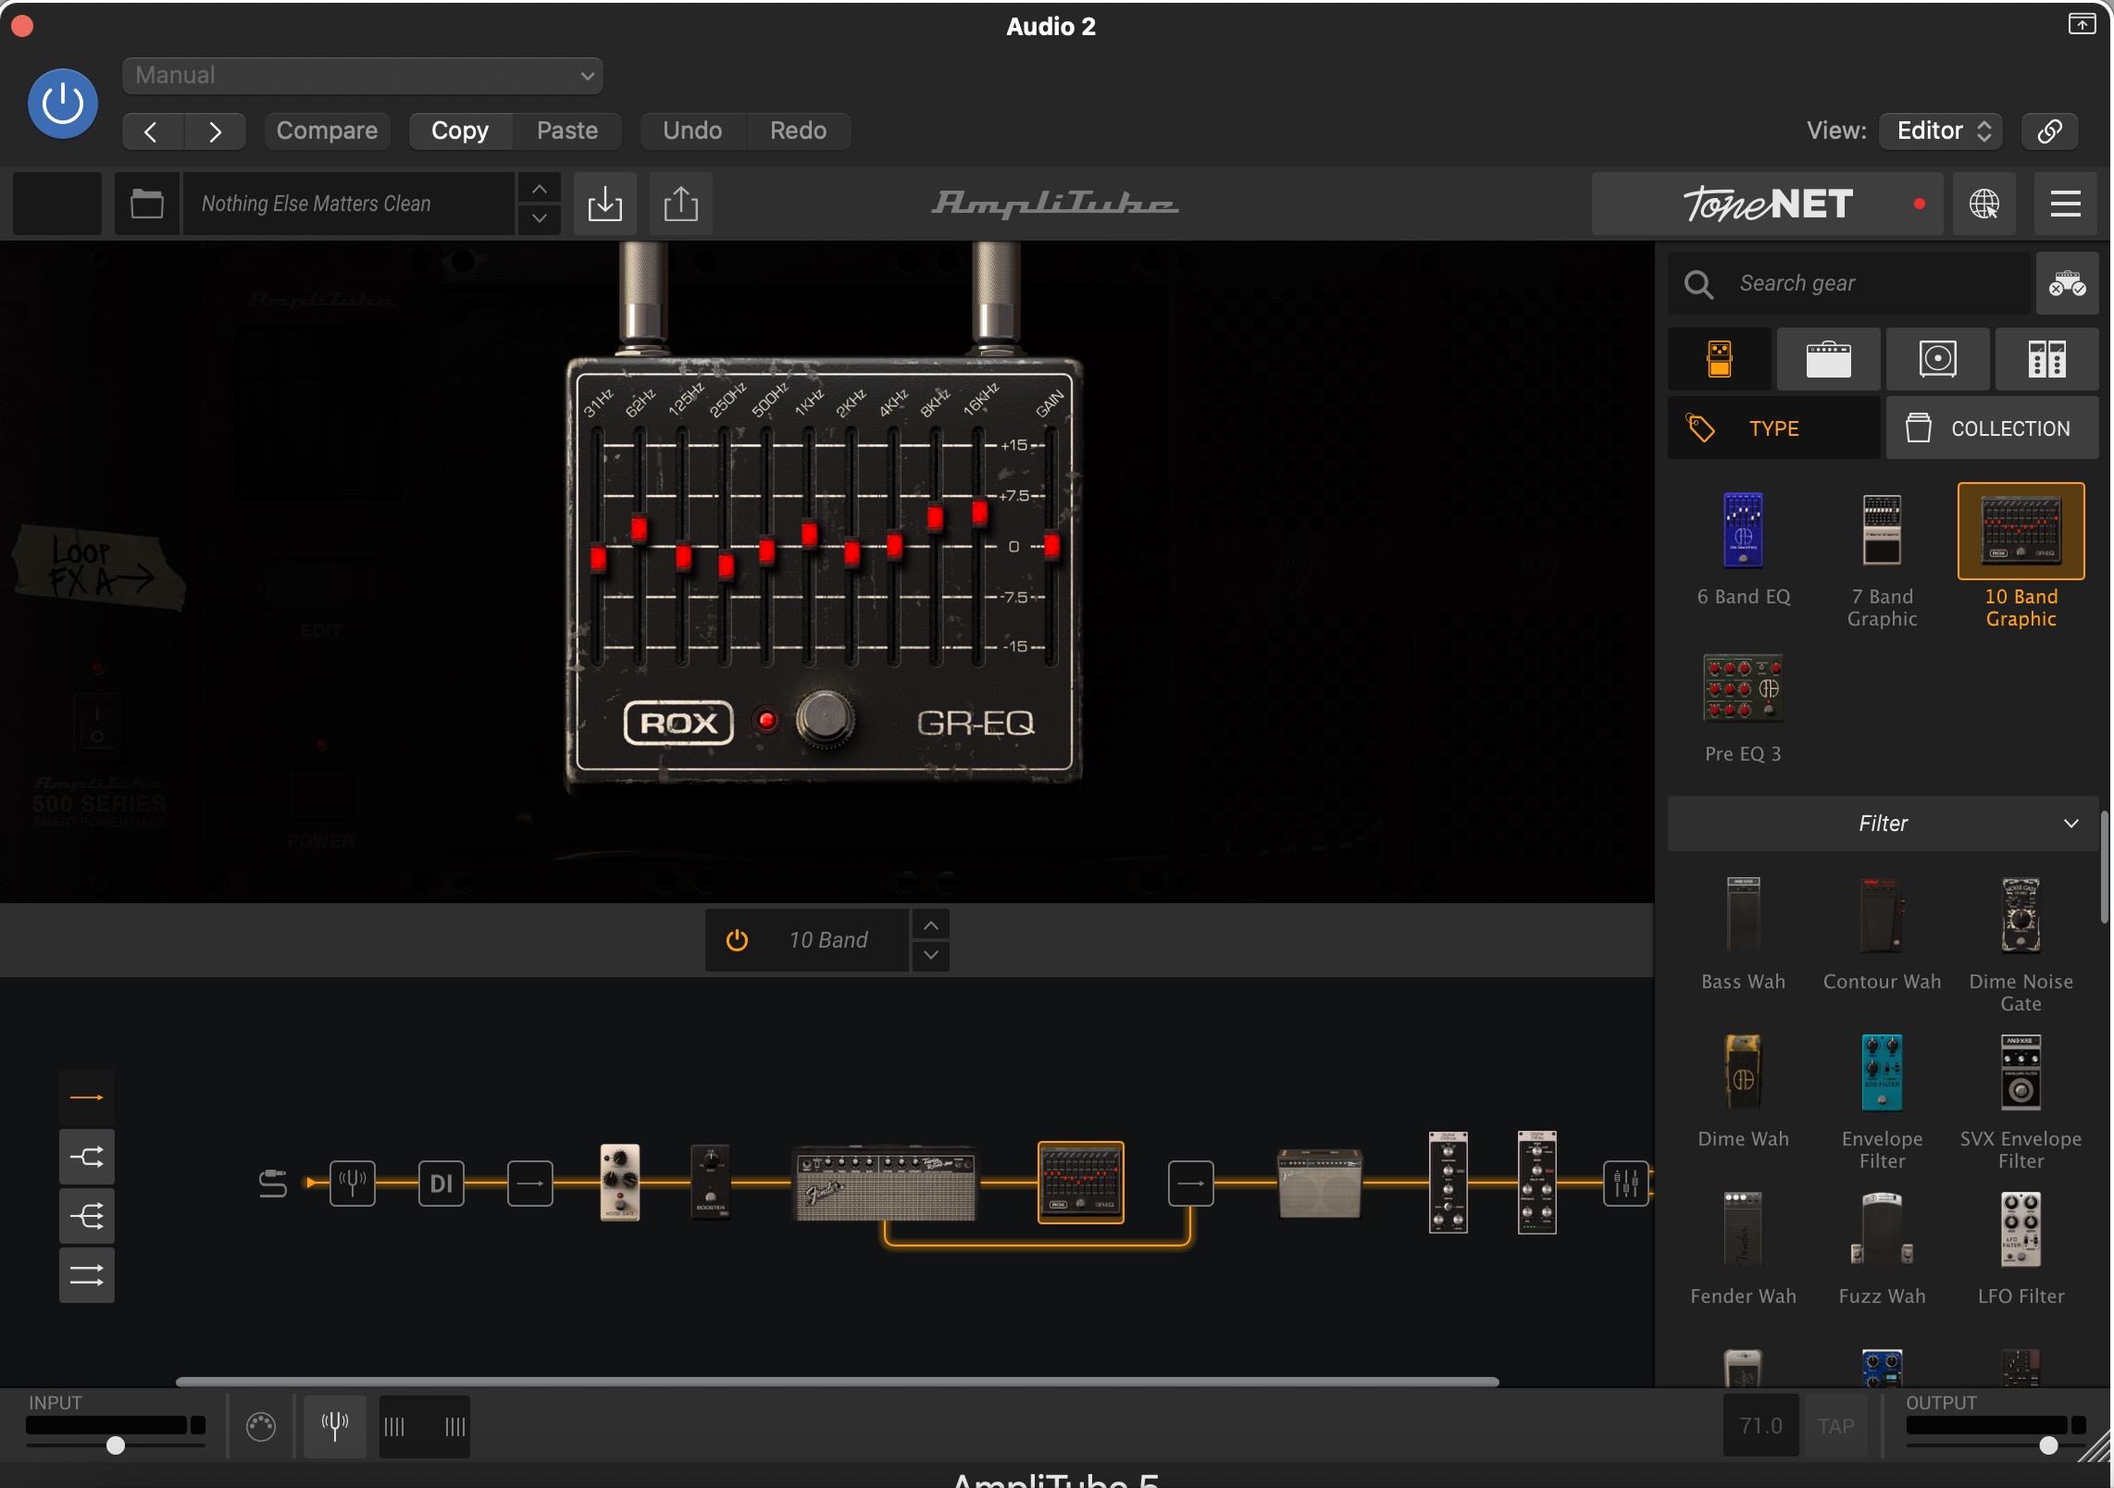The height and width of the screenshot is (1488, 2114).
Task: Click the Search gear field
Action: click(x=1848, y=283)
